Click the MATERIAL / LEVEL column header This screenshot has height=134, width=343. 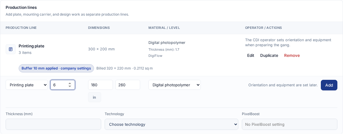164,28
